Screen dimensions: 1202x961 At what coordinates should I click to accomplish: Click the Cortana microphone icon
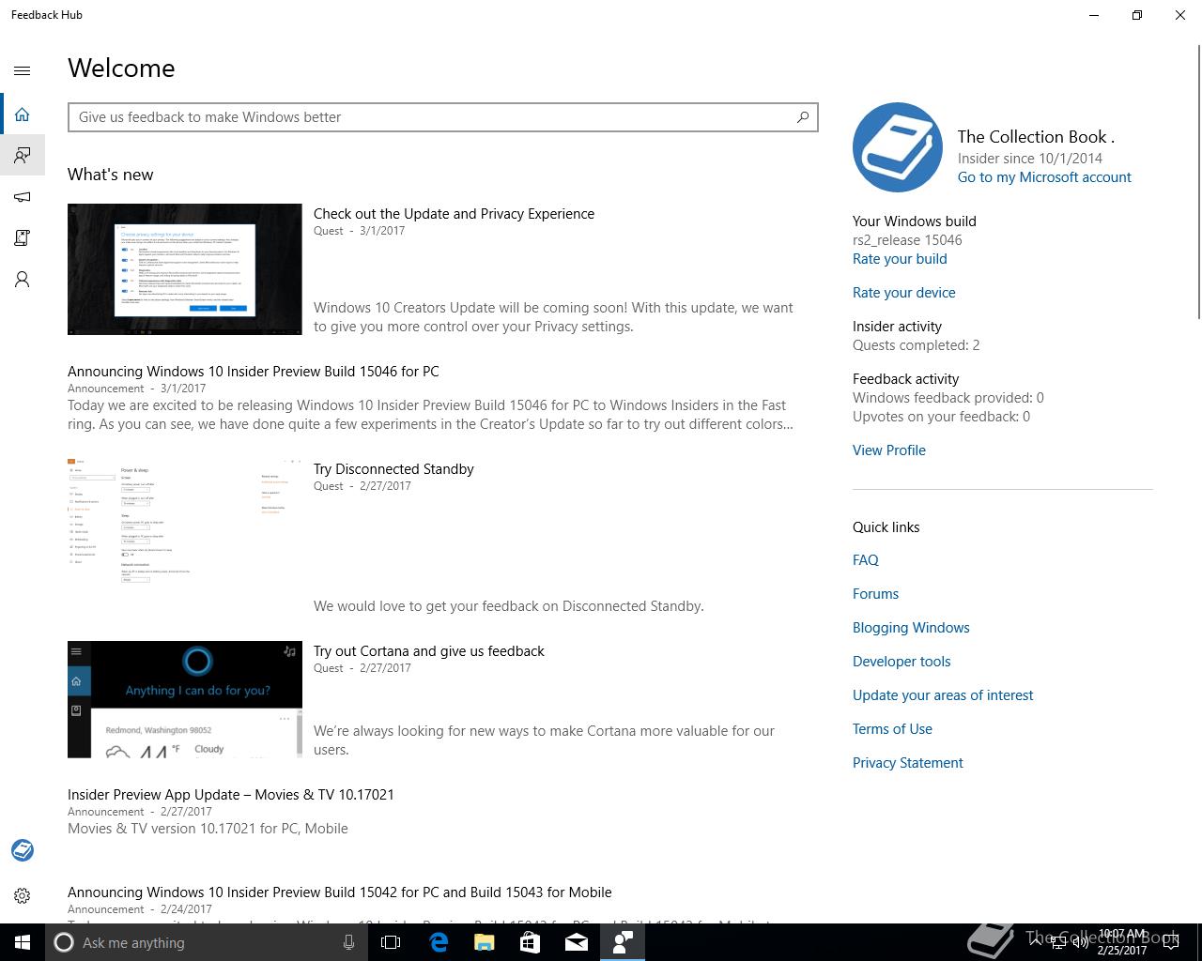[348, 942]
